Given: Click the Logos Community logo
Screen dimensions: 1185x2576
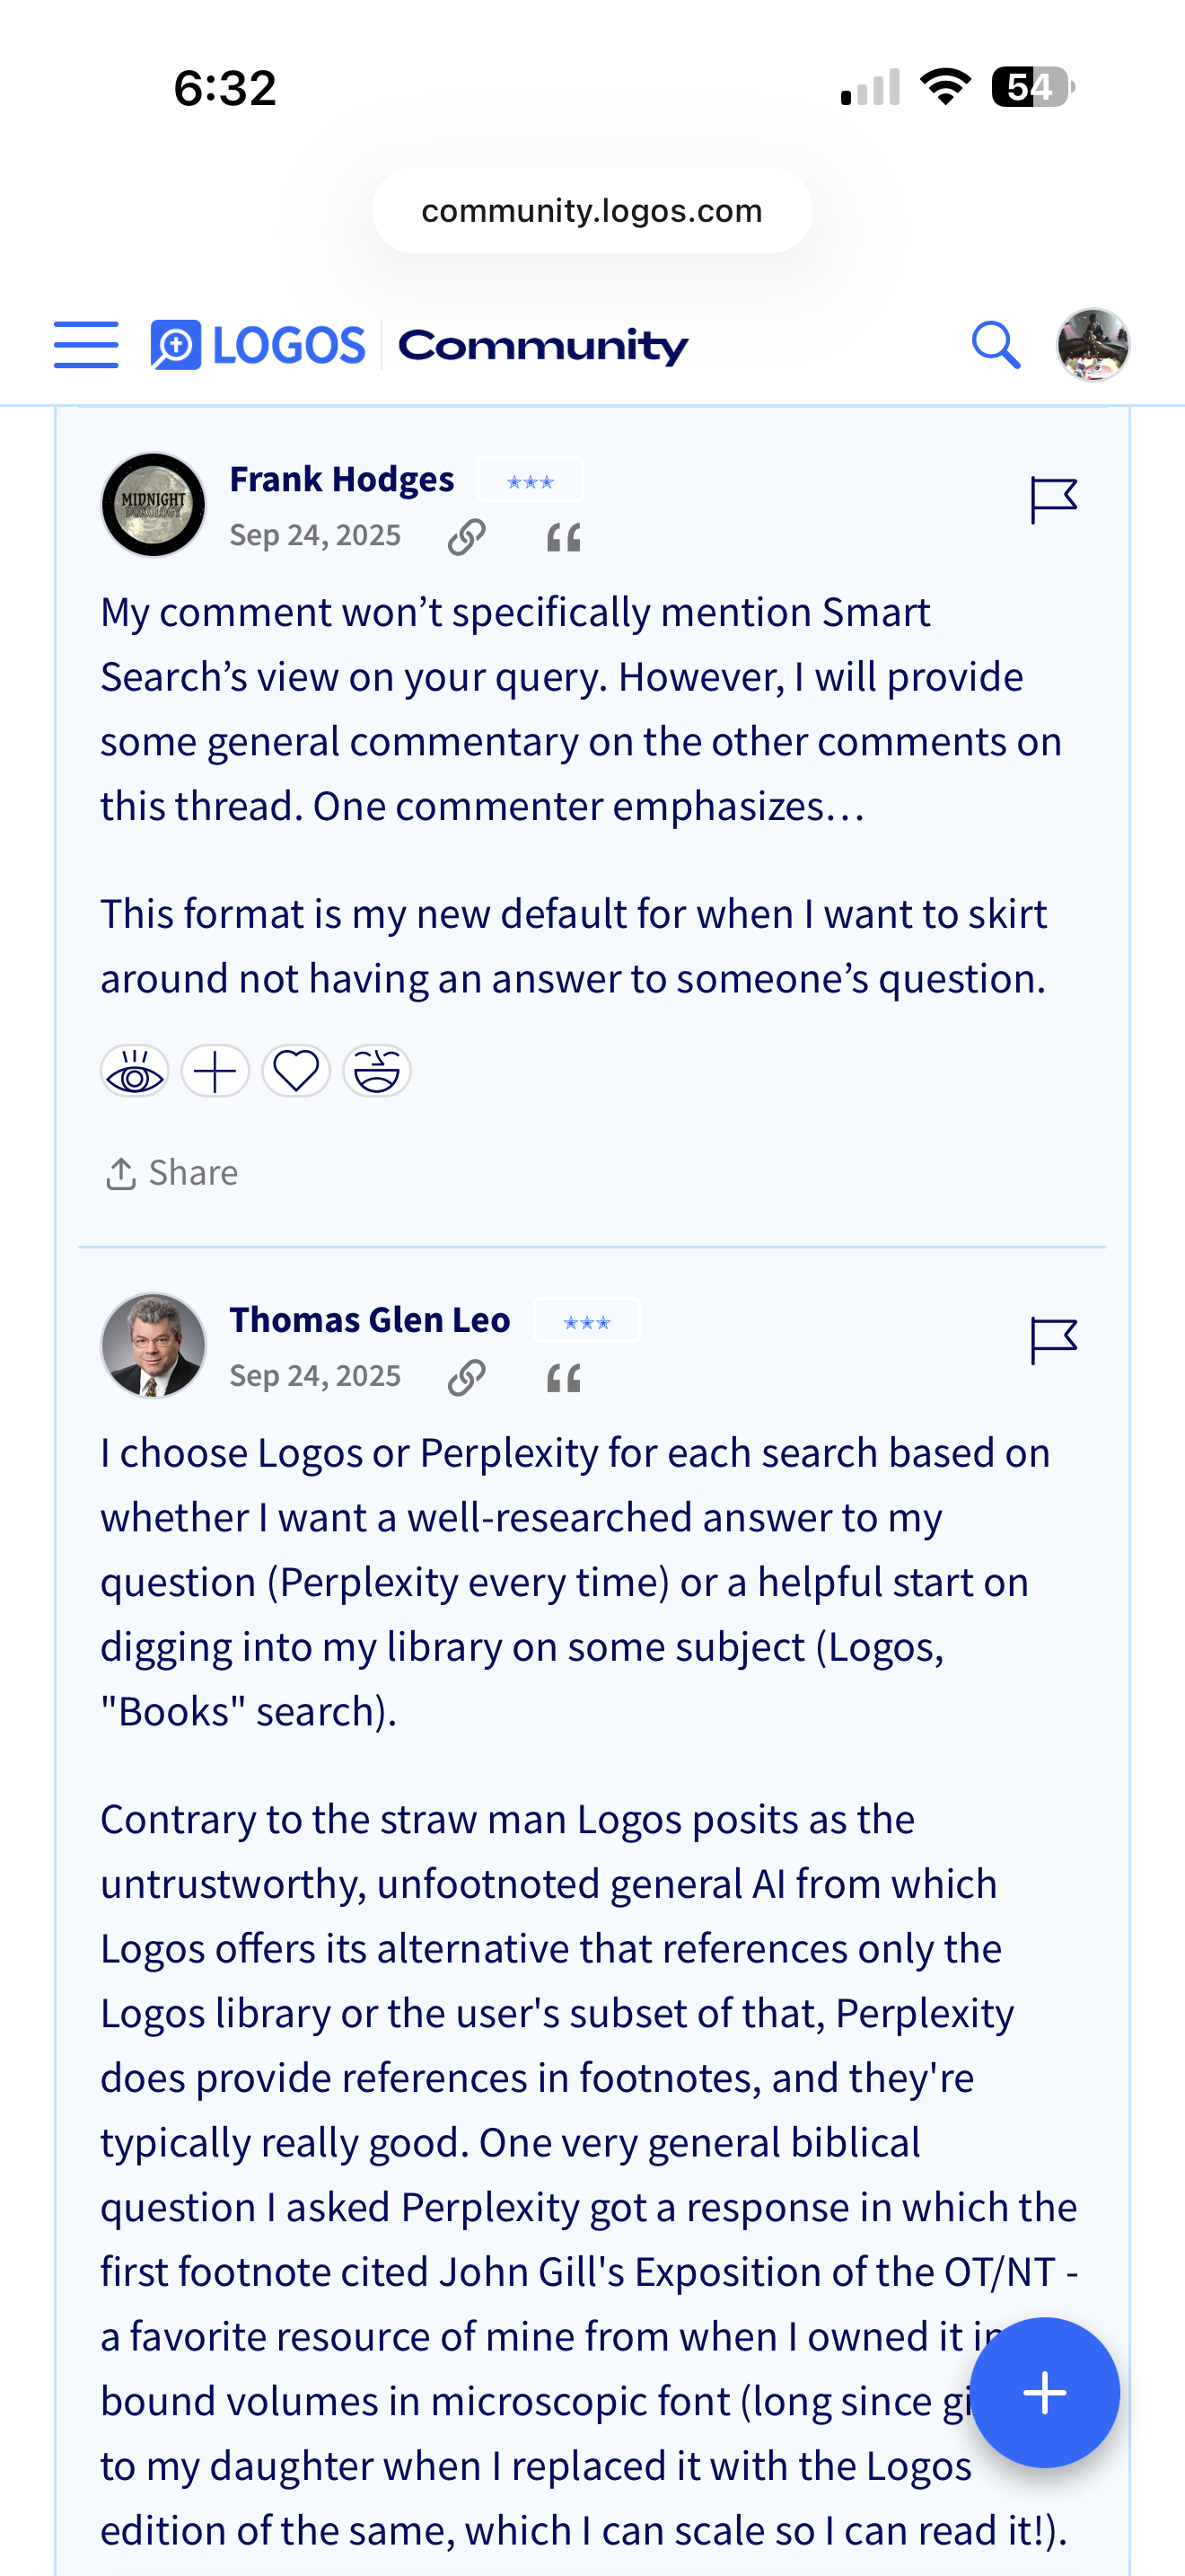Looking at the screenshot, I should [419, 345].
